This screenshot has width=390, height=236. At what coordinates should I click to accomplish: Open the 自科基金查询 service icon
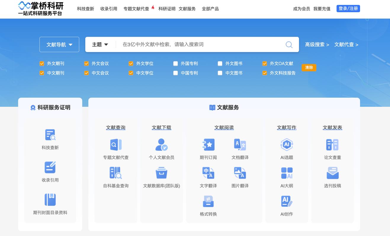point(115,176)
